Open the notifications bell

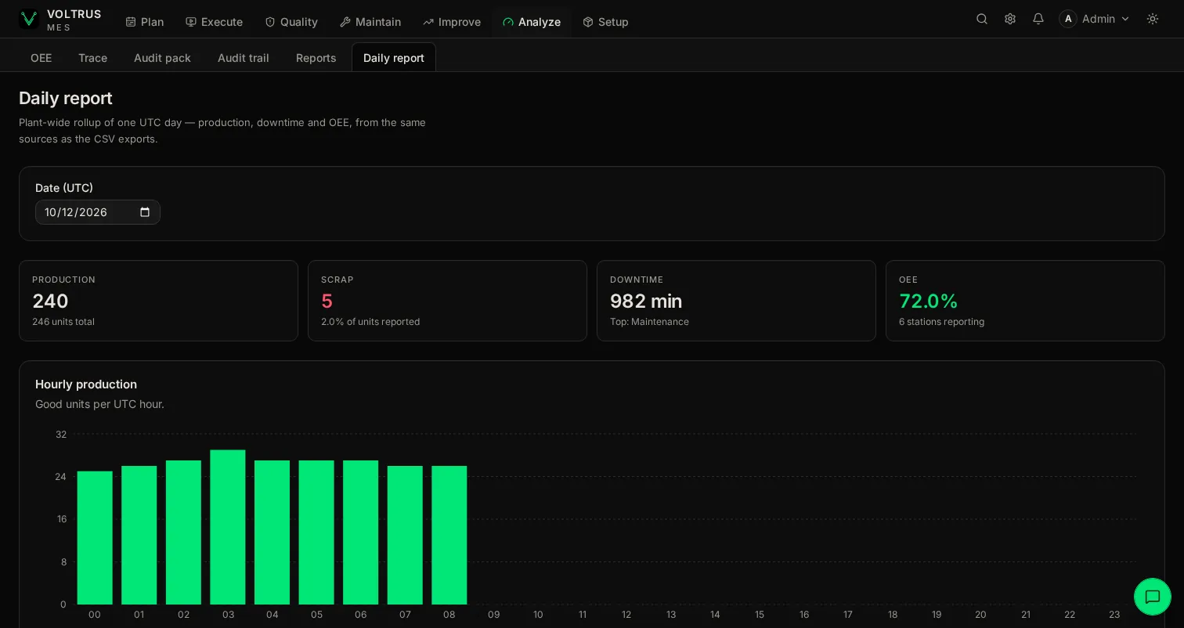point(1038,19)
